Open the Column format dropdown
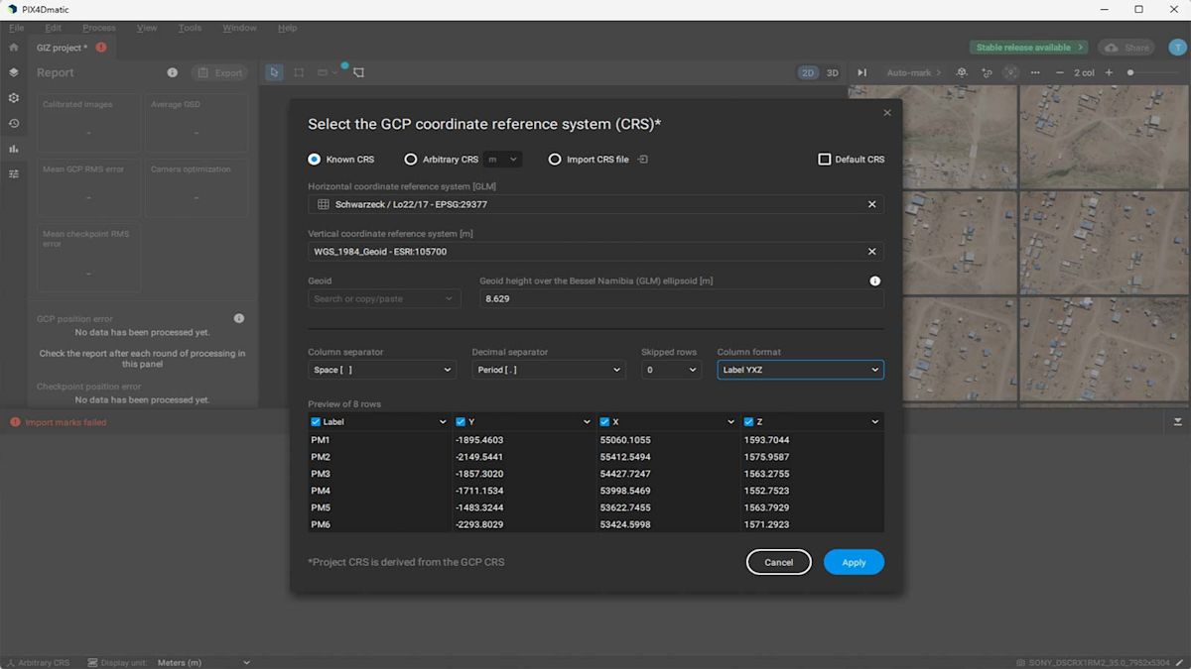The image size is (1191, 669). (x=800, y=369)
